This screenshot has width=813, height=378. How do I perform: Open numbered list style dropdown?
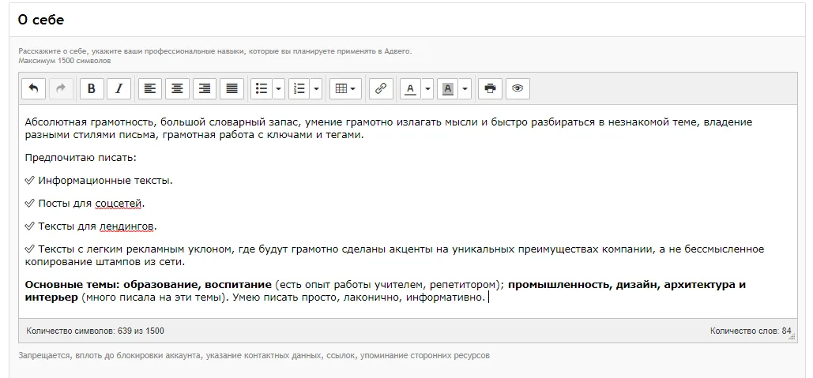pos(316,88)
